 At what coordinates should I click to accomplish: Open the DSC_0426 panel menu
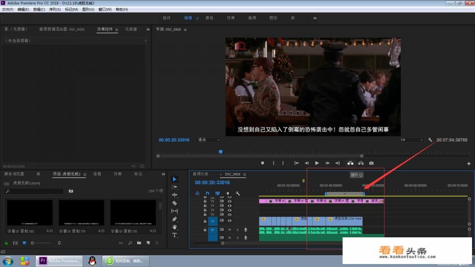click(x=245, y=174)
